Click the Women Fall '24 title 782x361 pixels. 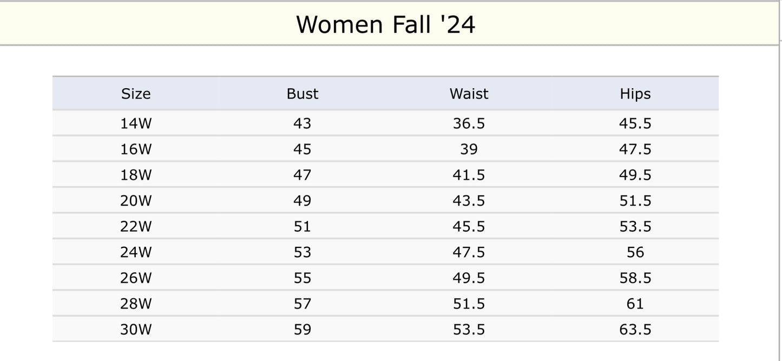[385, 24]
